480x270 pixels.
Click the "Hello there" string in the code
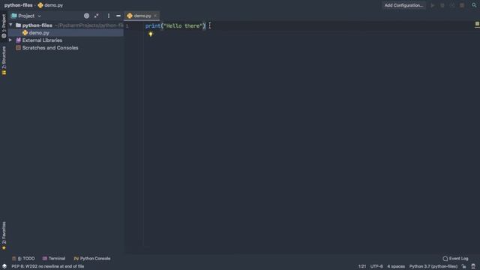pyautogui.click(x=183, y=26)
